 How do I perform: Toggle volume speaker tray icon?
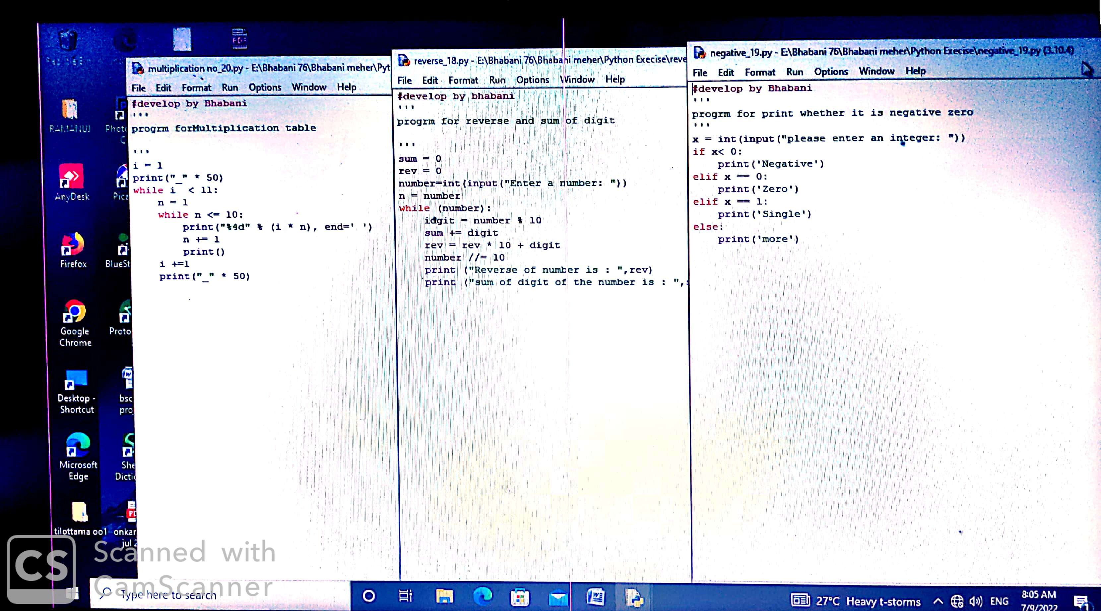click(x=975, y=602)
